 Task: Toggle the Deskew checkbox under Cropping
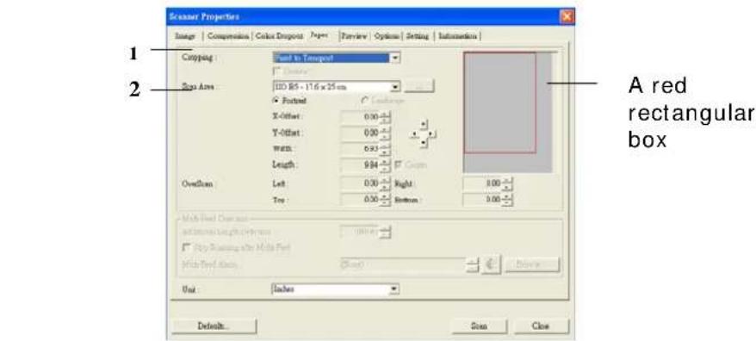(276, 71)
